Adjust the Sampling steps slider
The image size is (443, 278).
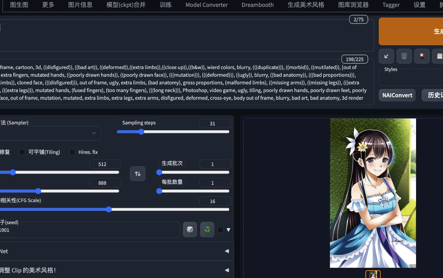coord(173,132)
